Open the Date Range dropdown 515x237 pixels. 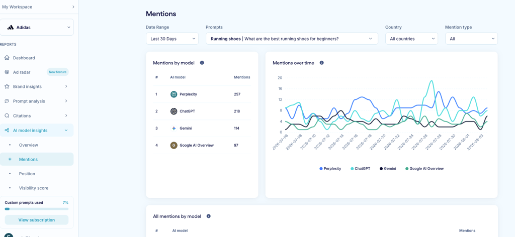tap(172, 39)
